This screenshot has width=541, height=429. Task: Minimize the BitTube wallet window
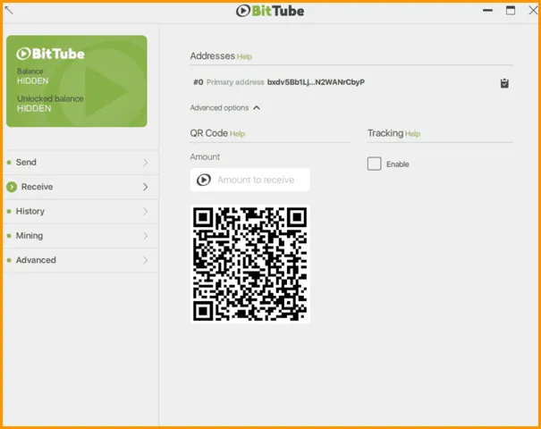point(487,11)
